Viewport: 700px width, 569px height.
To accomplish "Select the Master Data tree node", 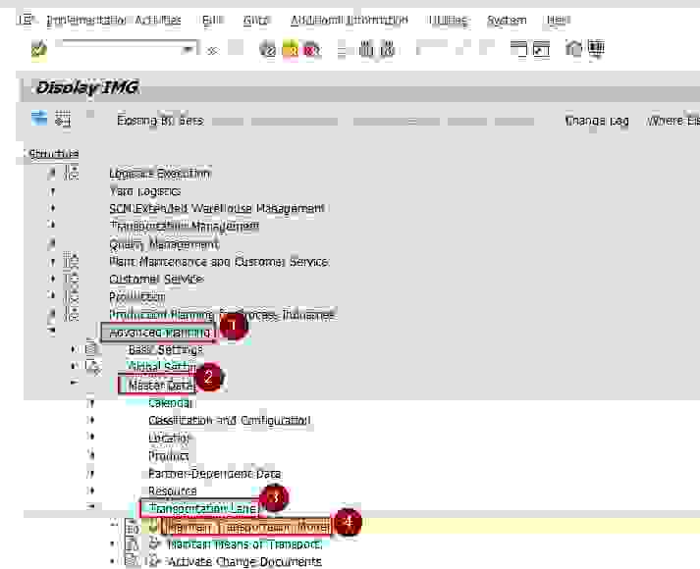I will [161, 386].
